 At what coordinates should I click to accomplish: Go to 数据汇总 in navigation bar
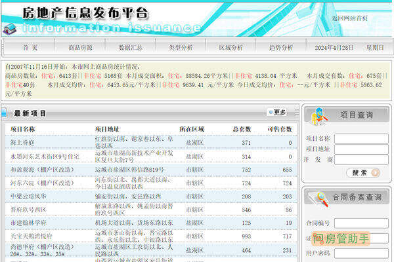click(131, 48)
